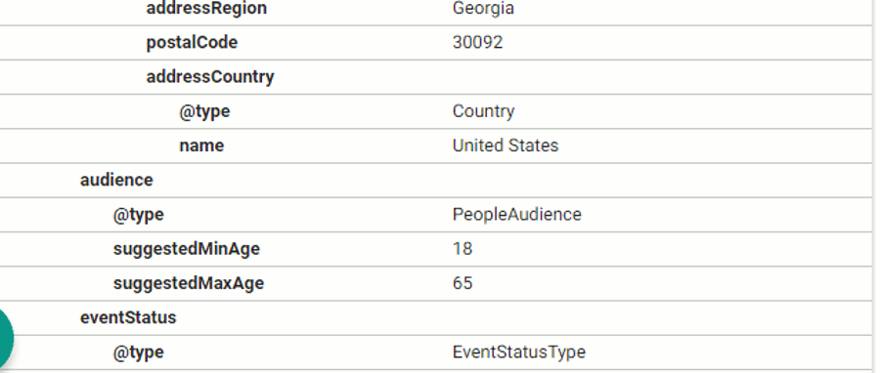Click the United States value
The height and width of the screenshot is (373, 880).
pos(506,145)
